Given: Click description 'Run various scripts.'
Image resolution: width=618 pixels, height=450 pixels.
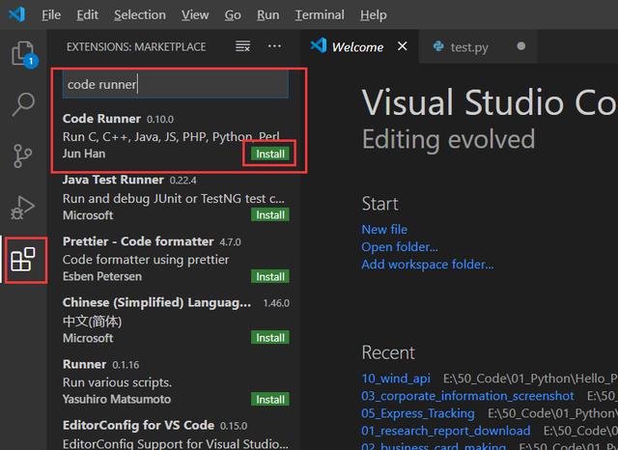Looking at the screenshot, I should (117, 382).
